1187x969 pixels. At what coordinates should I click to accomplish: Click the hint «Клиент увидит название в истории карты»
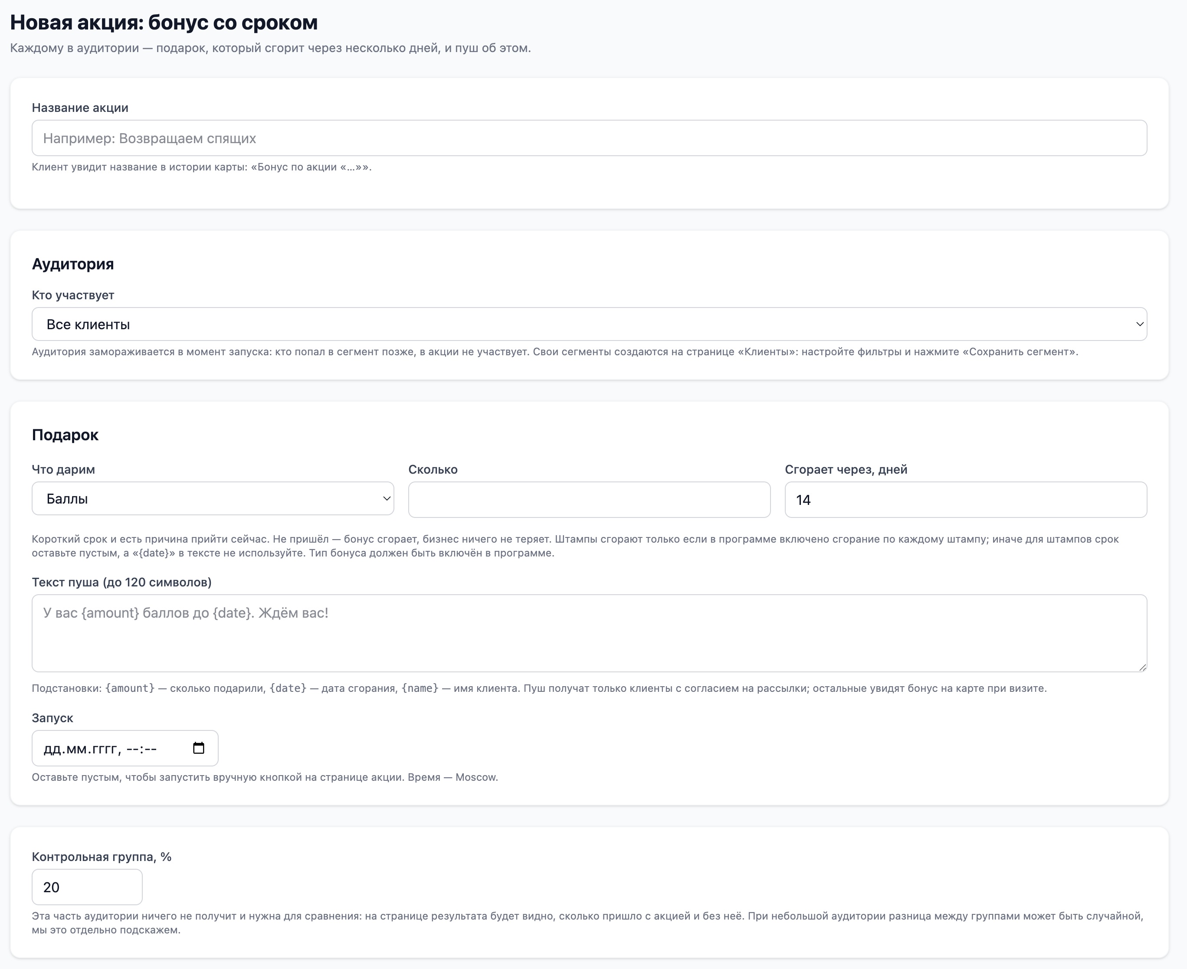click(202, 167)
